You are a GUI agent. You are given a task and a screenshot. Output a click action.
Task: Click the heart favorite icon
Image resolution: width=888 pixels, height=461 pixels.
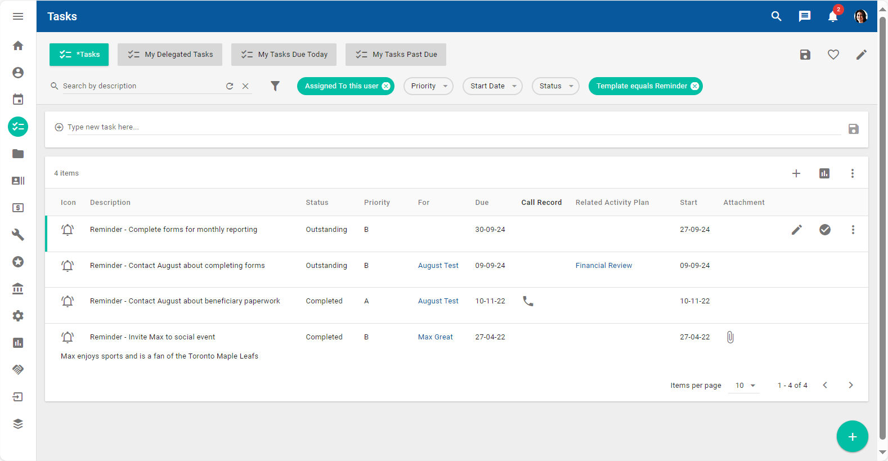[833, 55]
